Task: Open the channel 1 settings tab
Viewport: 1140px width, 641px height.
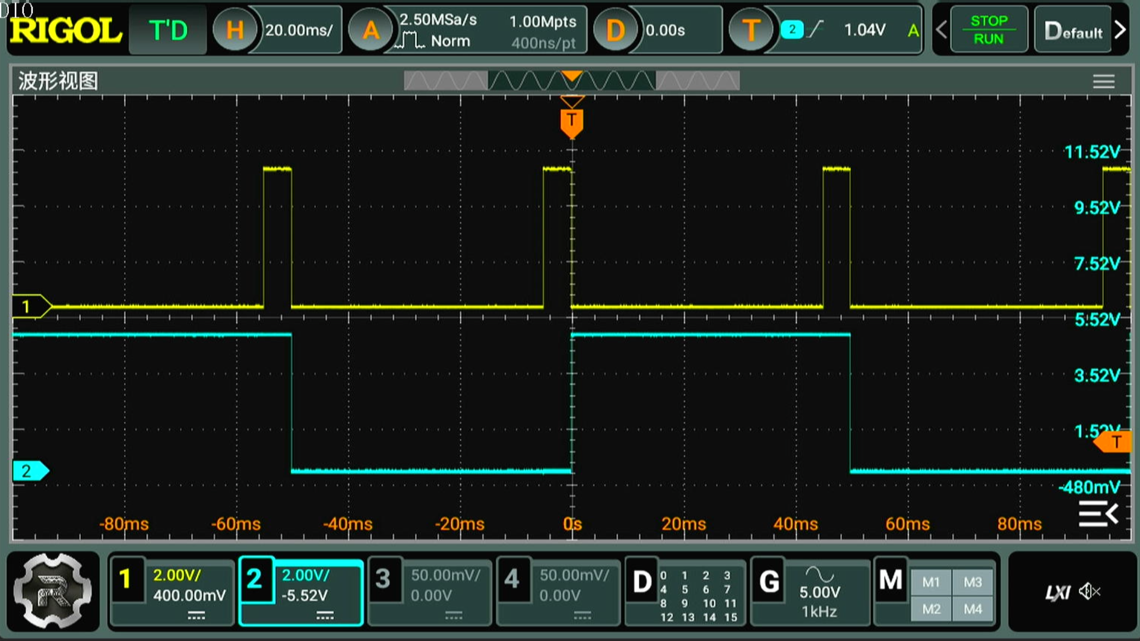Action: pos(125,579)
